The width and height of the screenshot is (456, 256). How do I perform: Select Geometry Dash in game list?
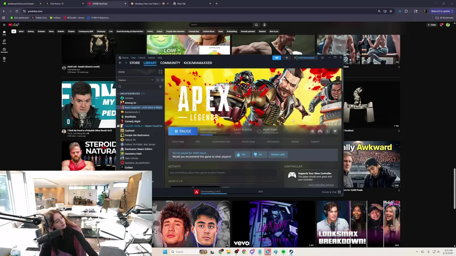coord(133,154)
